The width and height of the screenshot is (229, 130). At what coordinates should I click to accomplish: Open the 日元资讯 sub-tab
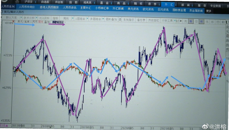163,10
